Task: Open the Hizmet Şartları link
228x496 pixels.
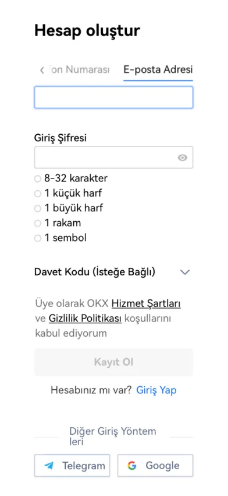Action: [147, 303]
